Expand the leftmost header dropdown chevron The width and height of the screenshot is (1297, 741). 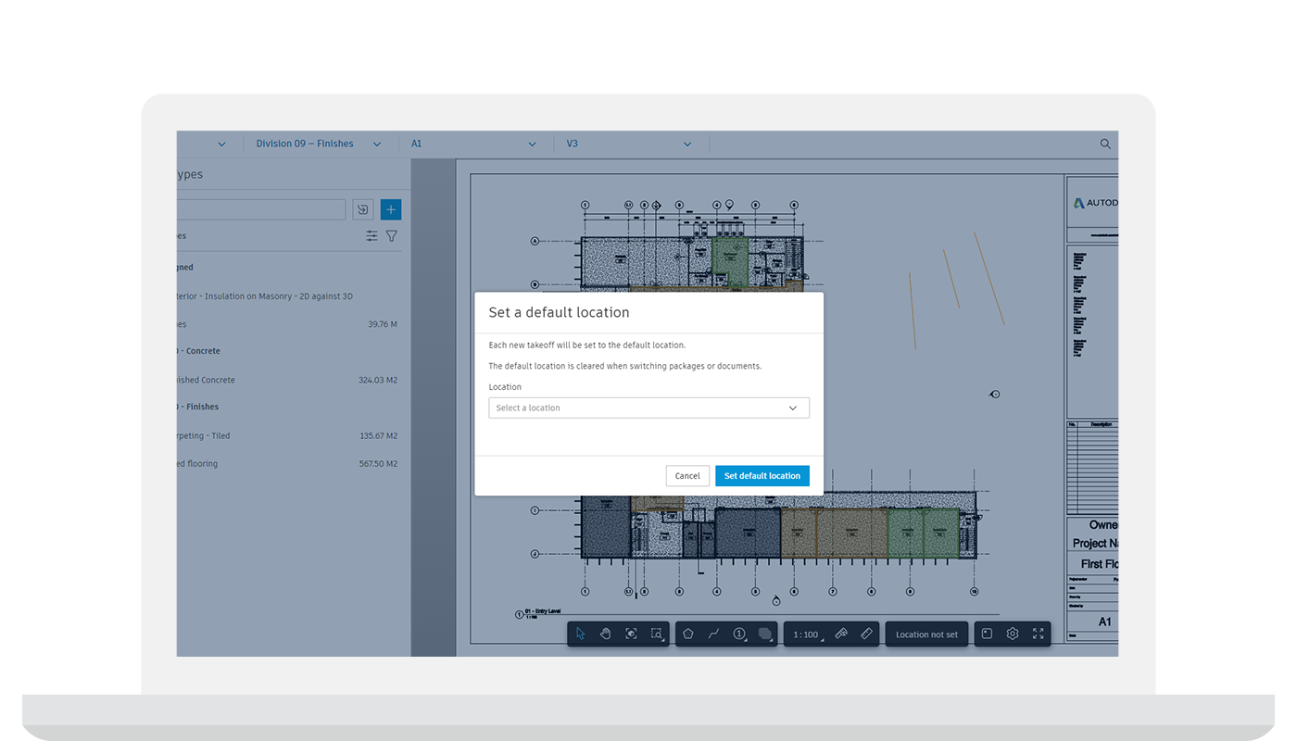[221, 144]
